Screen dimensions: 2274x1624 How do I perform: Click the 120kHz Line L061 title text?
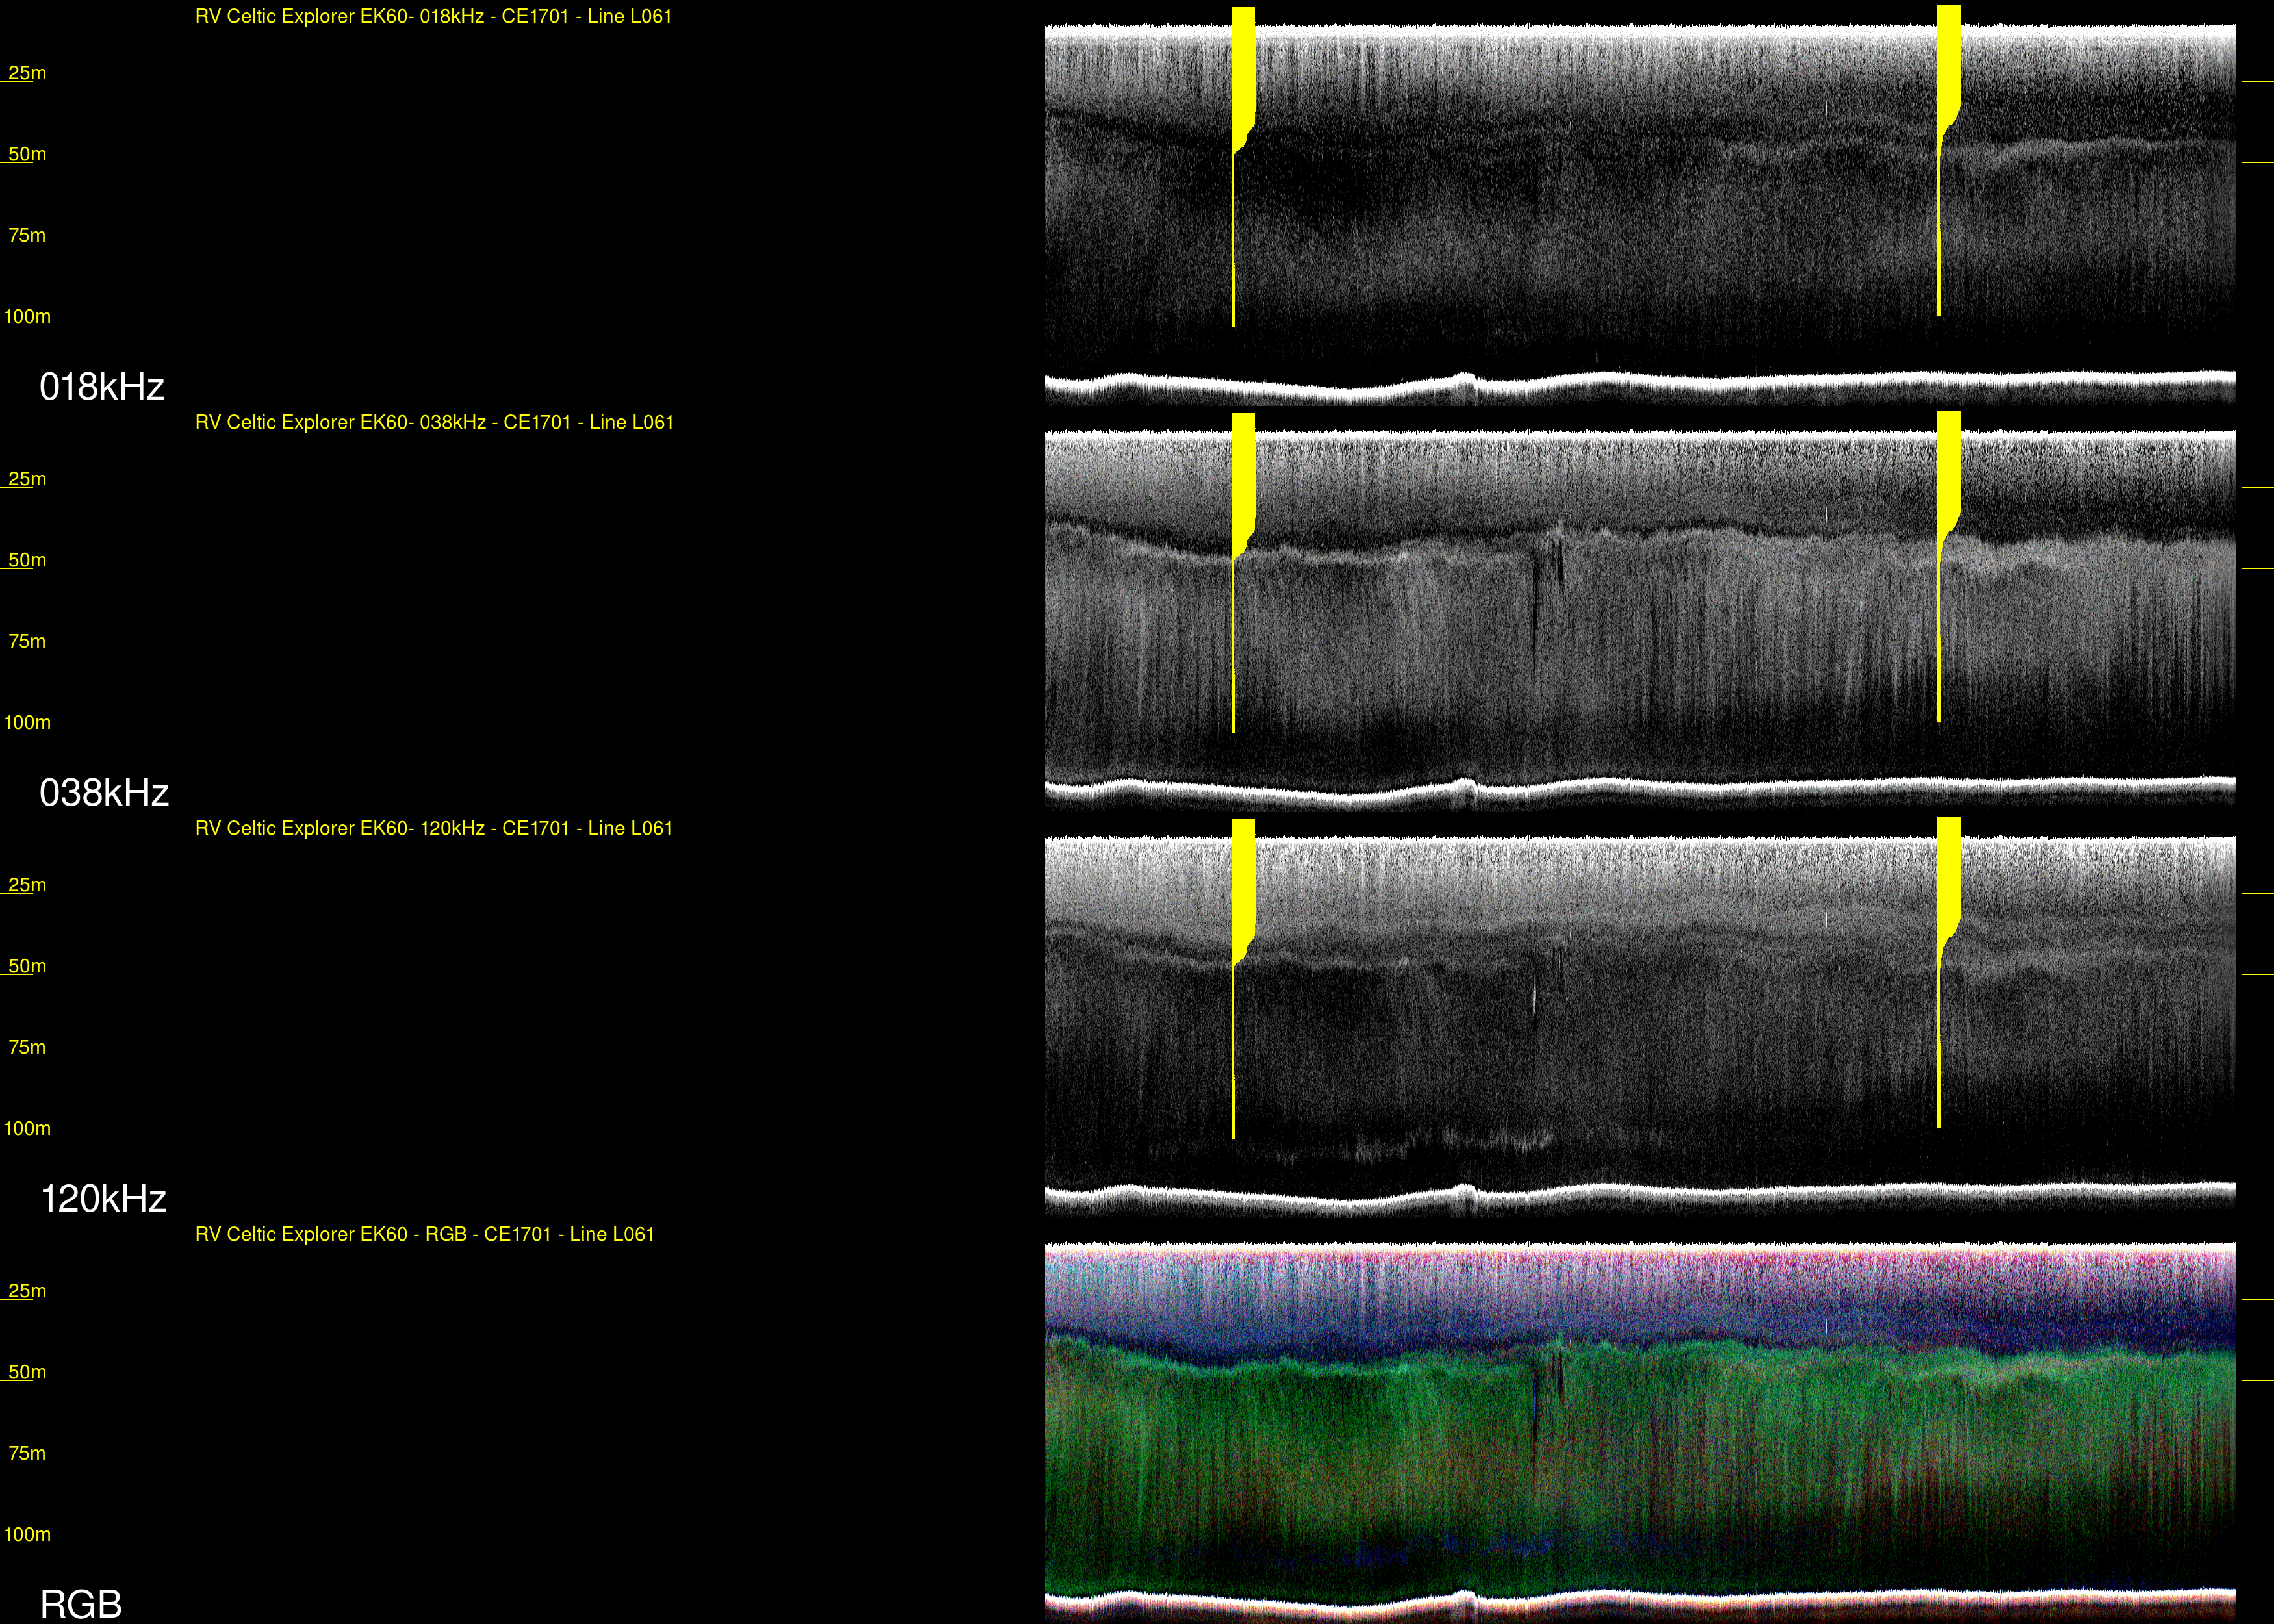point(433,828)
